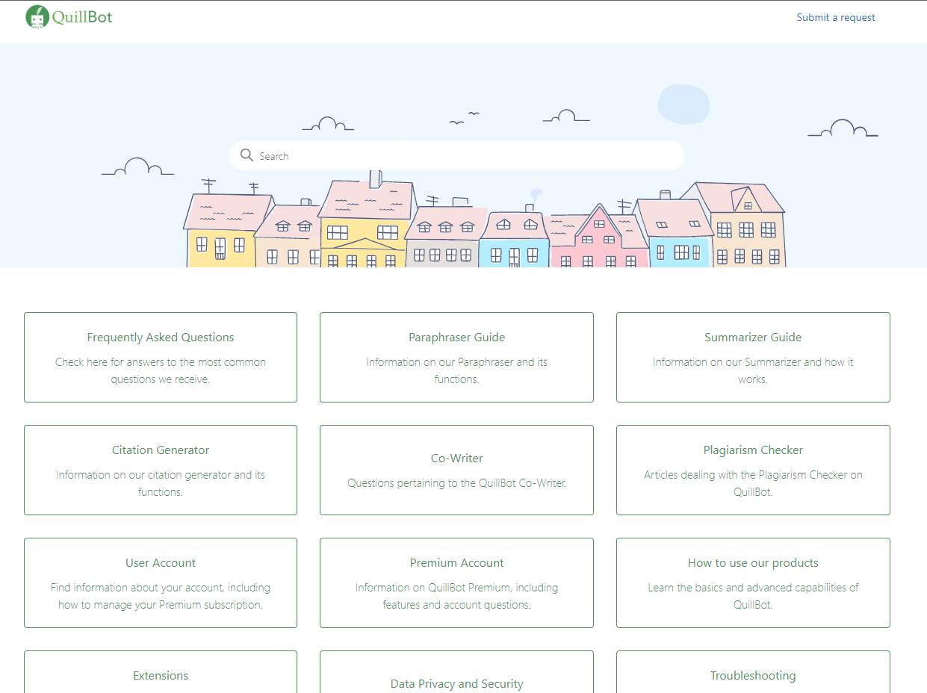This screenshot has height=693, width=927.
Task: Open How to use our products
Action: click(x=753, y=582)
